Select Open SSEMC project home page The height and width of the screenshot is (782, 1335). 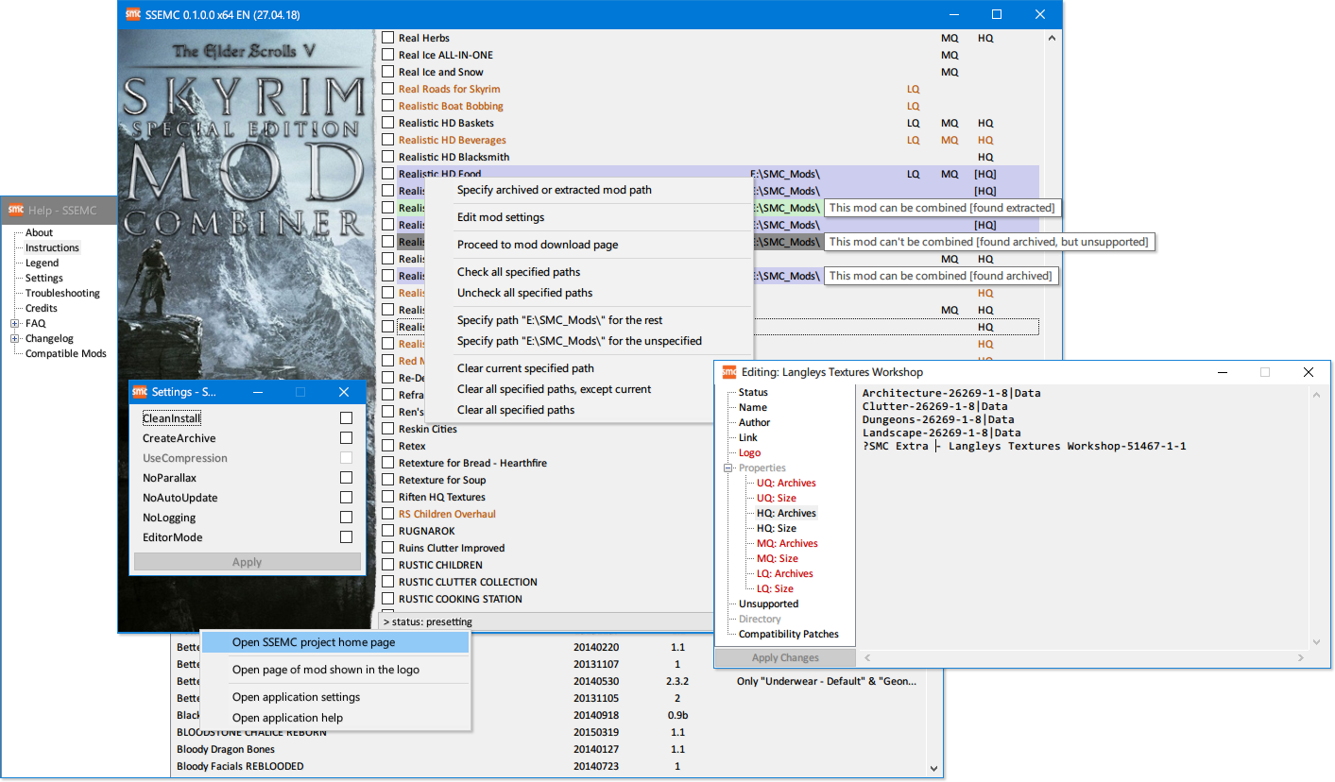point(314,642)
